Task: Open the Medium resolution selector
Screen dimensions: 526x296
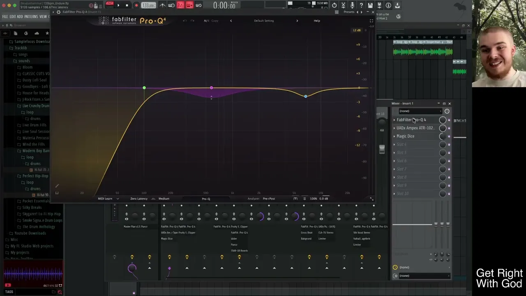Action: click(x=164, y=199)
